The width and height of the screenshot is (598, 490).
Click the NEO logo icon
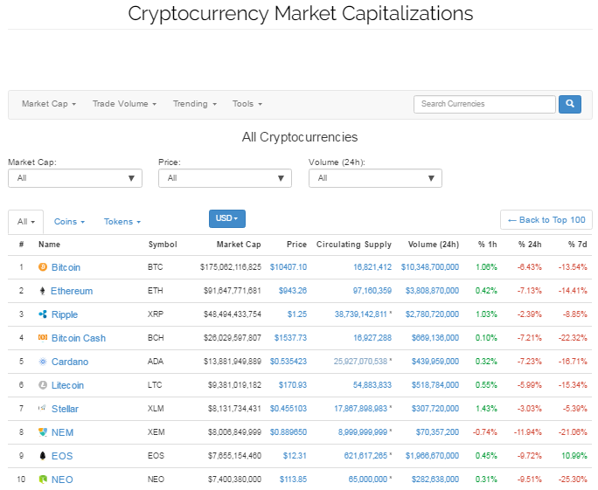pyautogui.click(x=43, y=480)
